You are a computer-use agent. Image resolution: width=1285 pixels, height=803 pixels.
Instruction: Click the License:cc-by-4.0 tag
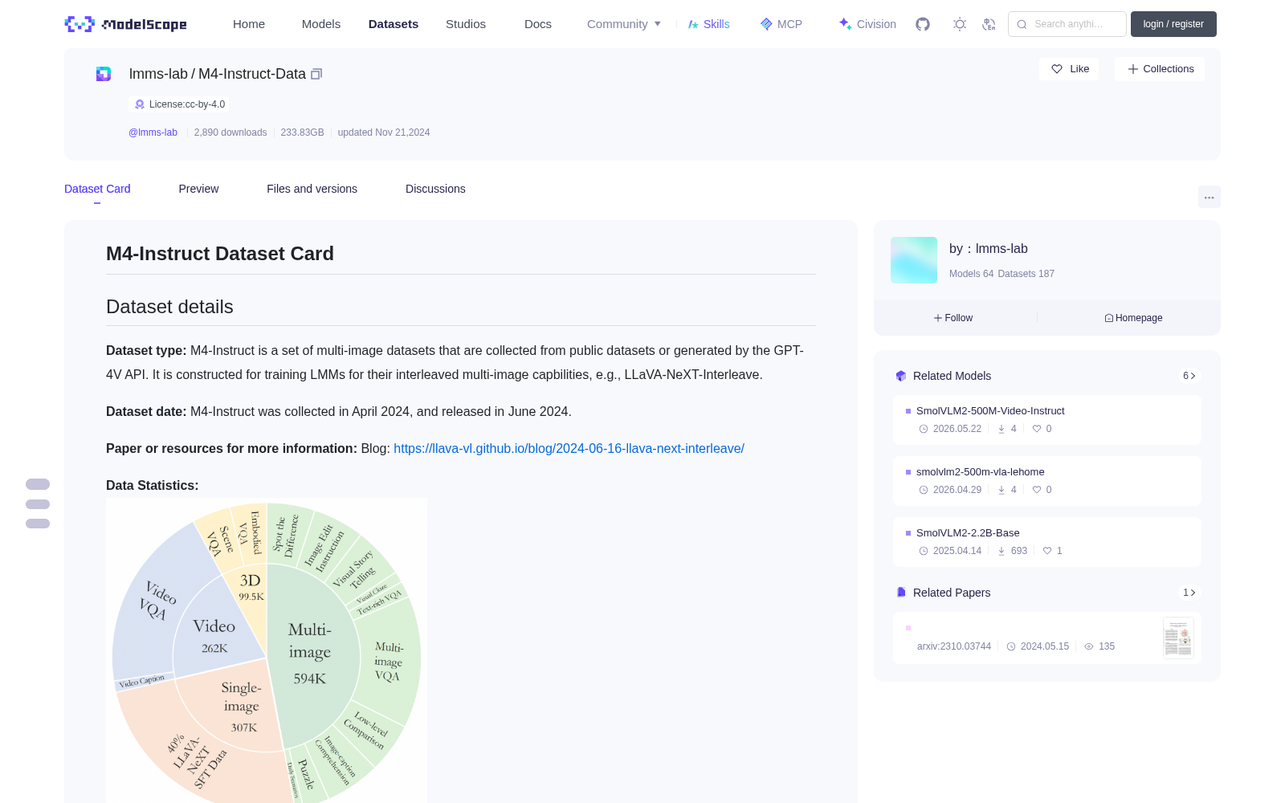tap(179, 104)
